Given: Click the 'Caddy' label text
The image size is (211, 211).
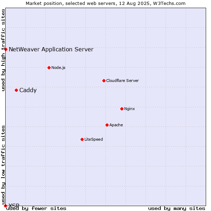Looking at the screenshot, I should point(28,90).
